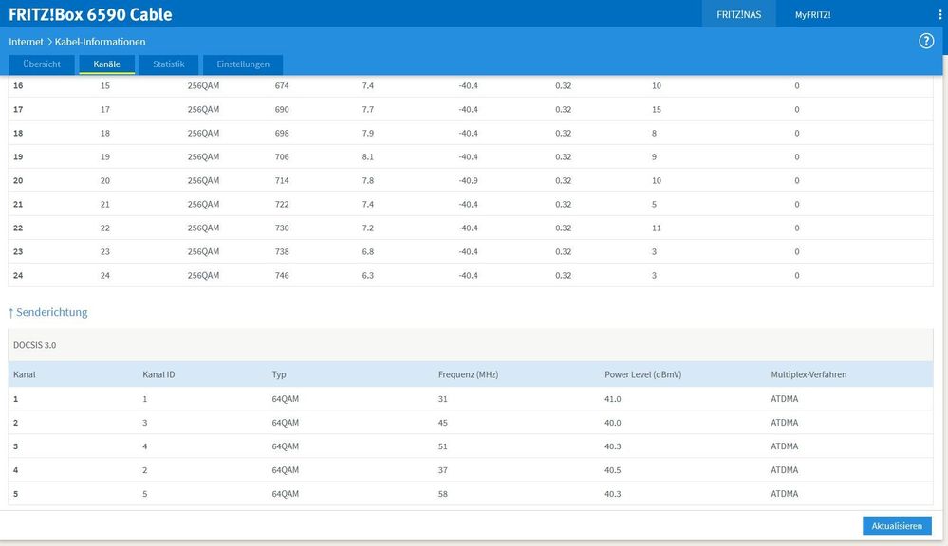Open FRITZ!NAS in the header
Image resolution: width=948 pixels, height=546 pixels.
pos(739,14)
